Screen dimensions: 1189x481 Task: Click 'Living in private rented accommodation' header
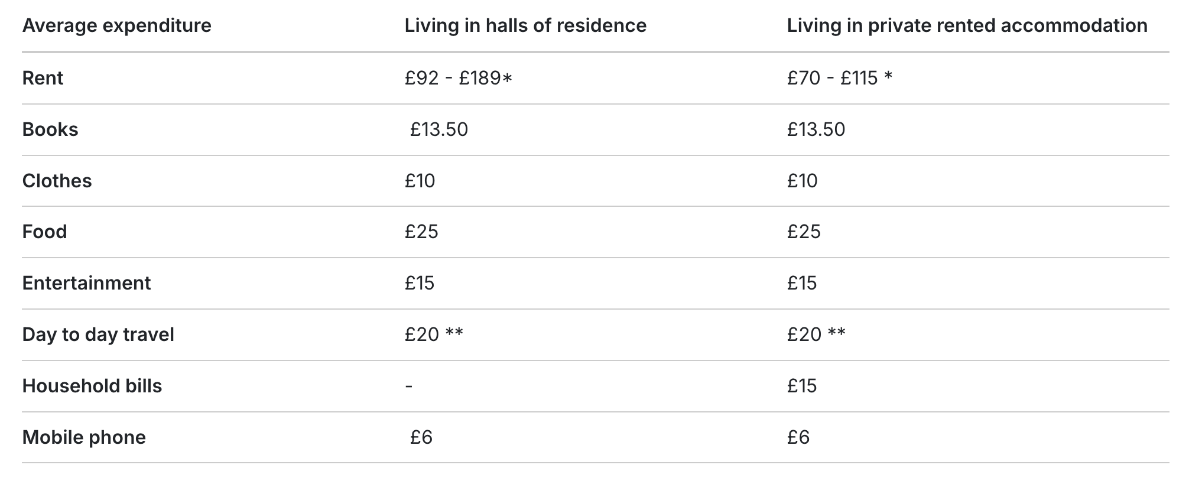tap(967, 26)
